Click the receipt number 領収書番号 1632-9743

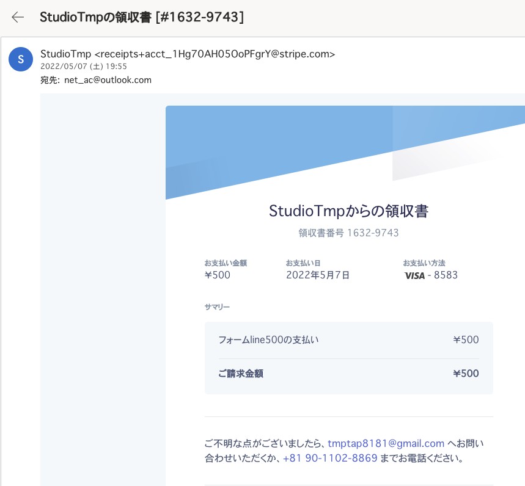pyautogui.click(x=348, y=233)
